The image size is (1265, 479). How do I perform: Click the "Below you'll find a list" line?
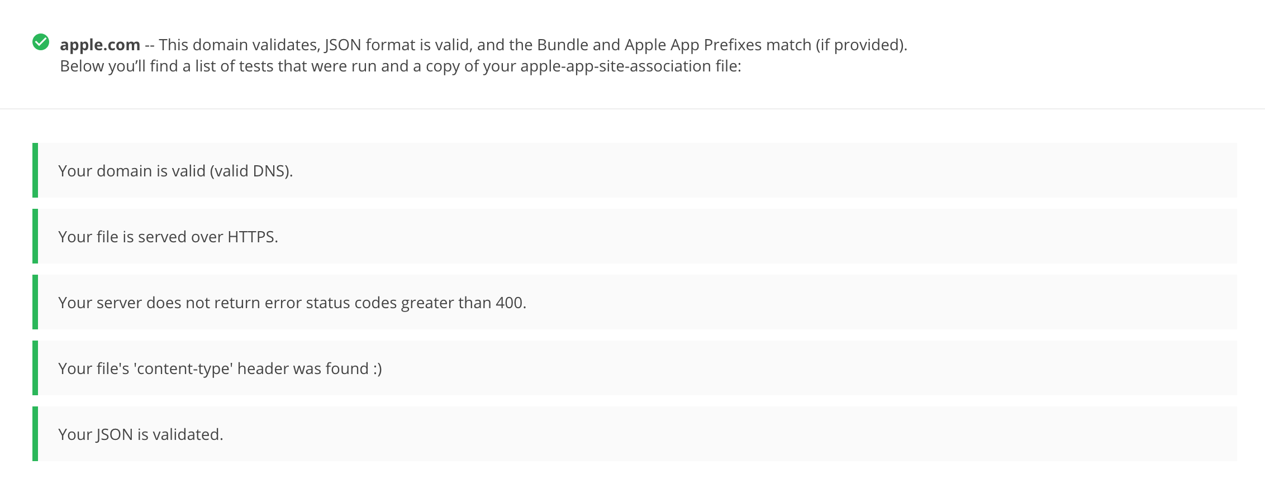tap(400, 66)
